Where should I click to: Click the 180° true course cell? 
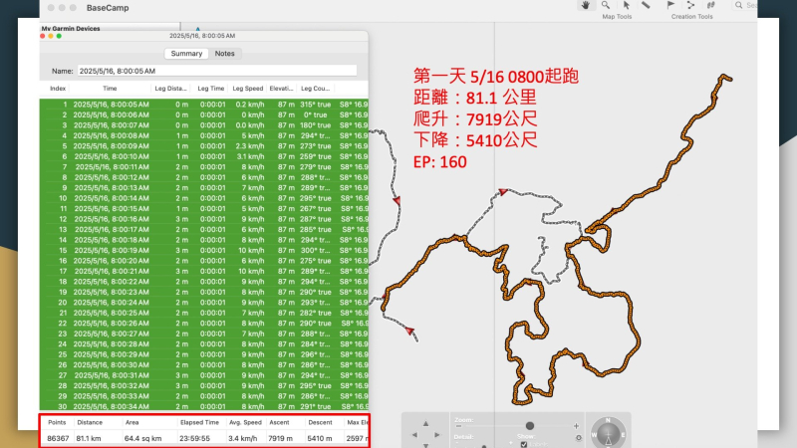click(x=315, y=125)
